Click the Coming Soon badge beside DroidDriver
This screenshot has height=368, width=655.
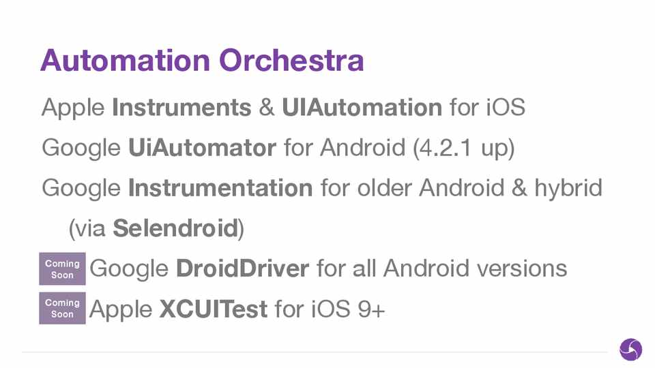pyautogui.click(x=62, y=269)
